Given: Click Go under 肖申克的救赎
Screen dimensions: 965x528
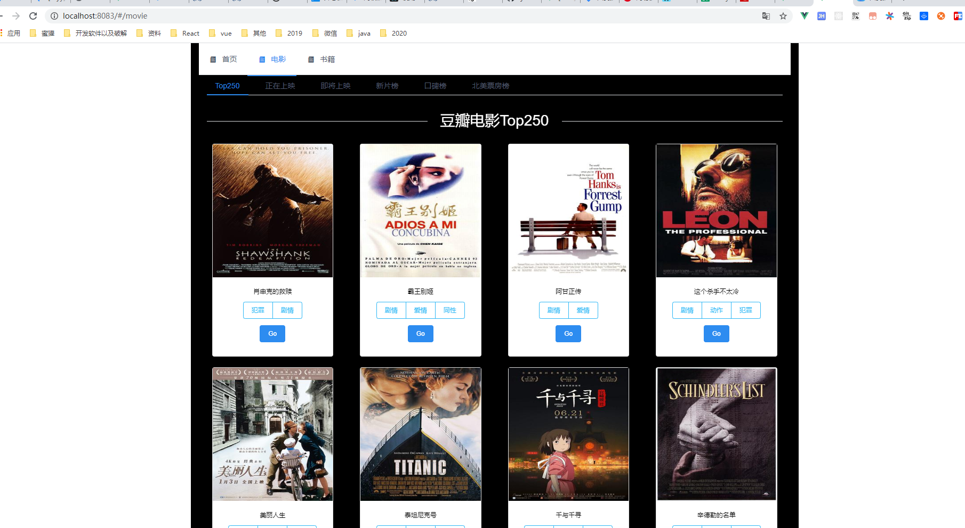Looking at the screenshot, I should coord(272,334).
